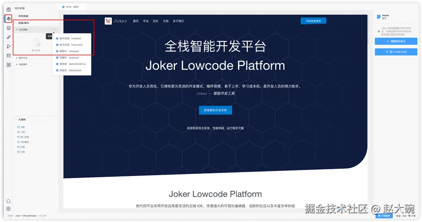Click the cube icon beside 顶部 outline item
This screenshot has height=222, width=422.
tap(18, 127)
